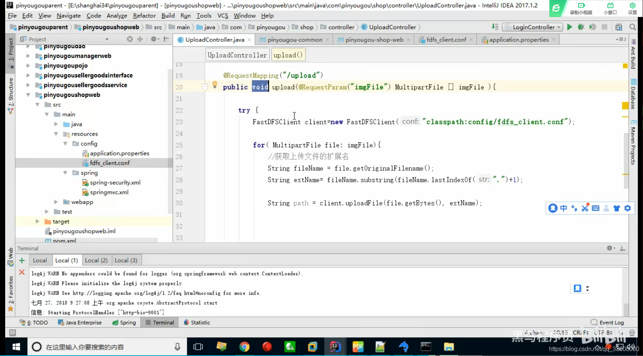Open IntelliJ IDEA taskbar icon
Image resolution: width=643 pixels, height=356 pixels.
pyautogui.click(x=335, y=347)
